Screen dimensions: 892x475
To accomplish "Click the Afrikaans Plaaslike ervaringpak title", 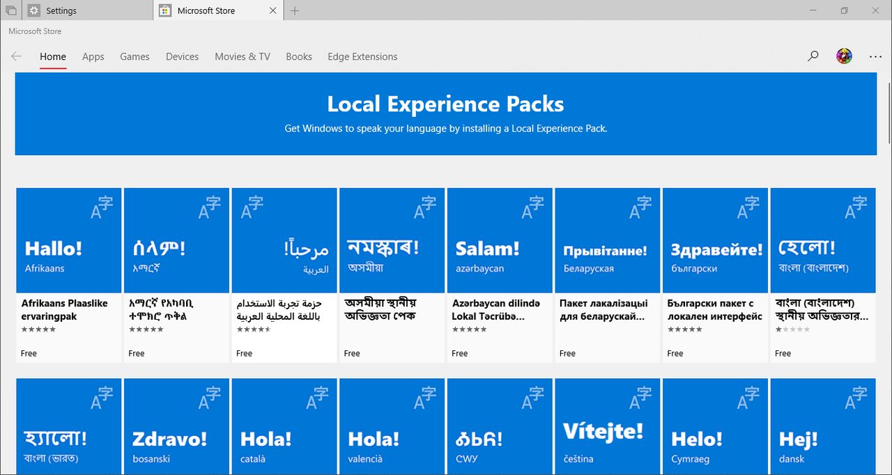I will (65, 310).
